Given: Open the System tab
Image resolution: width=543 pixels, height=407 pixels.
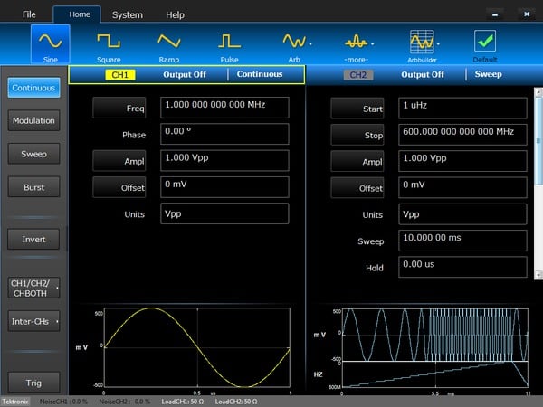Looking at the screenshot, I should click(127, 14).
